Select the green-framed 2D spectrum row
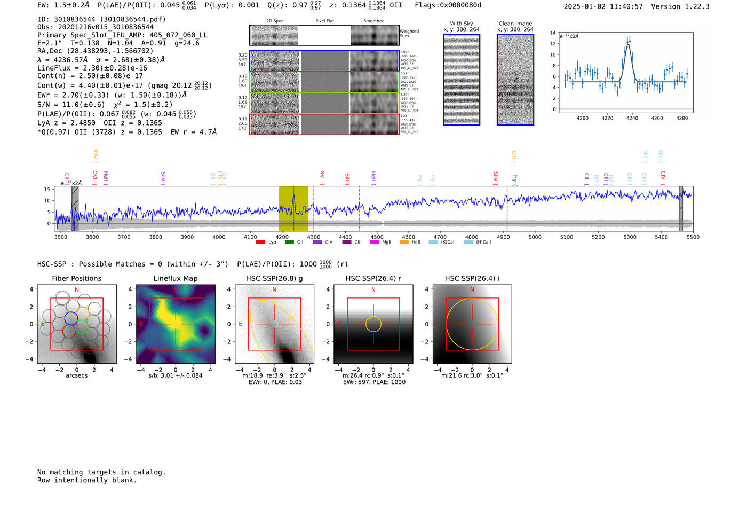 point(324,82)
